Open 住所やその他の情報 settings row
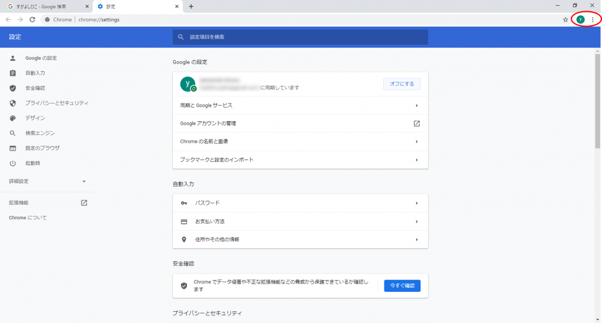Viewport: 602px width, 323px height. pyautogui.click(x=300, y=239)
